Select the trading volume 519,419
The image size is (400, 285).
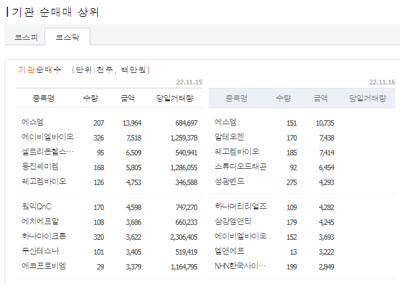coord(186,252)
